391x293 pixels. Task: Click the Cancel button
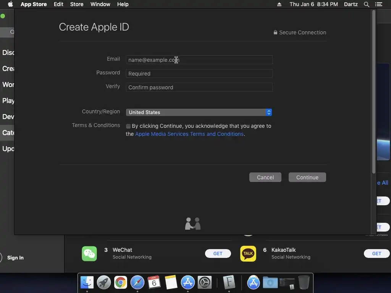(265, 177)
